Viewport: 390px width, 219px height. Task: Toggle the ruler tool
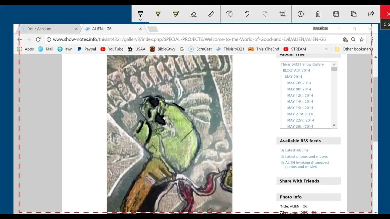coord(211,14)
